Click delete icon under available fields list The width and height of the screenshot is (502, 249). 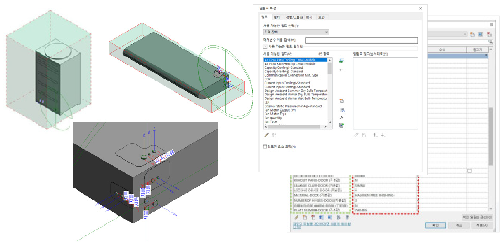[274, 135]
